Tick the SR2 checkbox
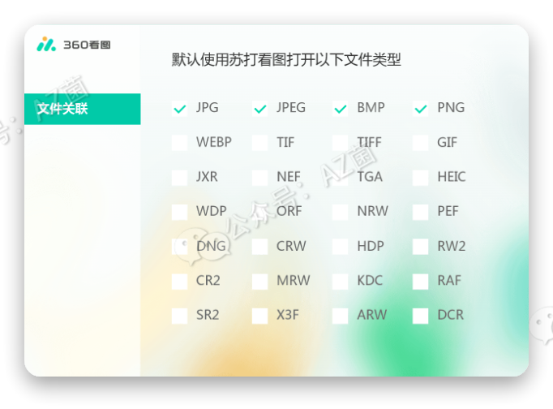The image size is (553, 409). [x=179, y=316]
